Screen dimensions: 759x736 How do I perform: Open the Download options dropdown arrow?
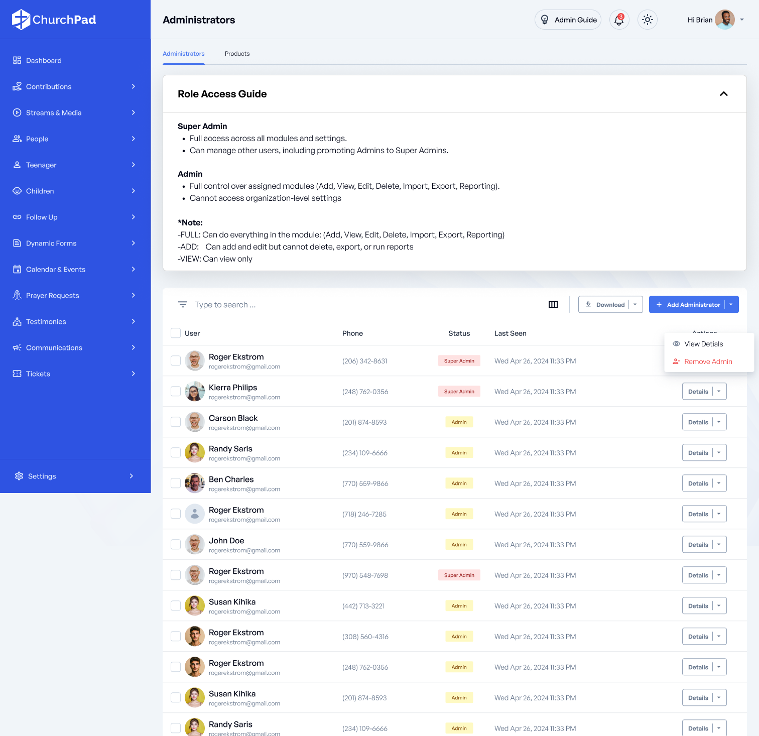click(635, 305)
